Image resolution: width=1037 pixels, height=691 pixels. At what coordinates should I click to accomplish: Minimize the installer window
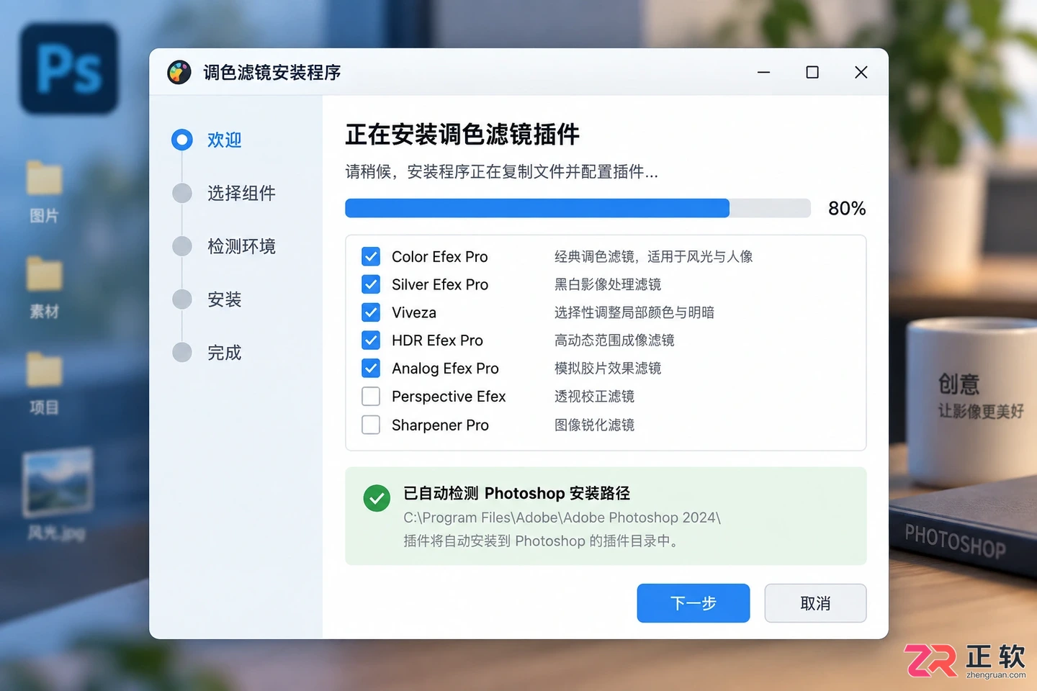[x=764, y=72]
